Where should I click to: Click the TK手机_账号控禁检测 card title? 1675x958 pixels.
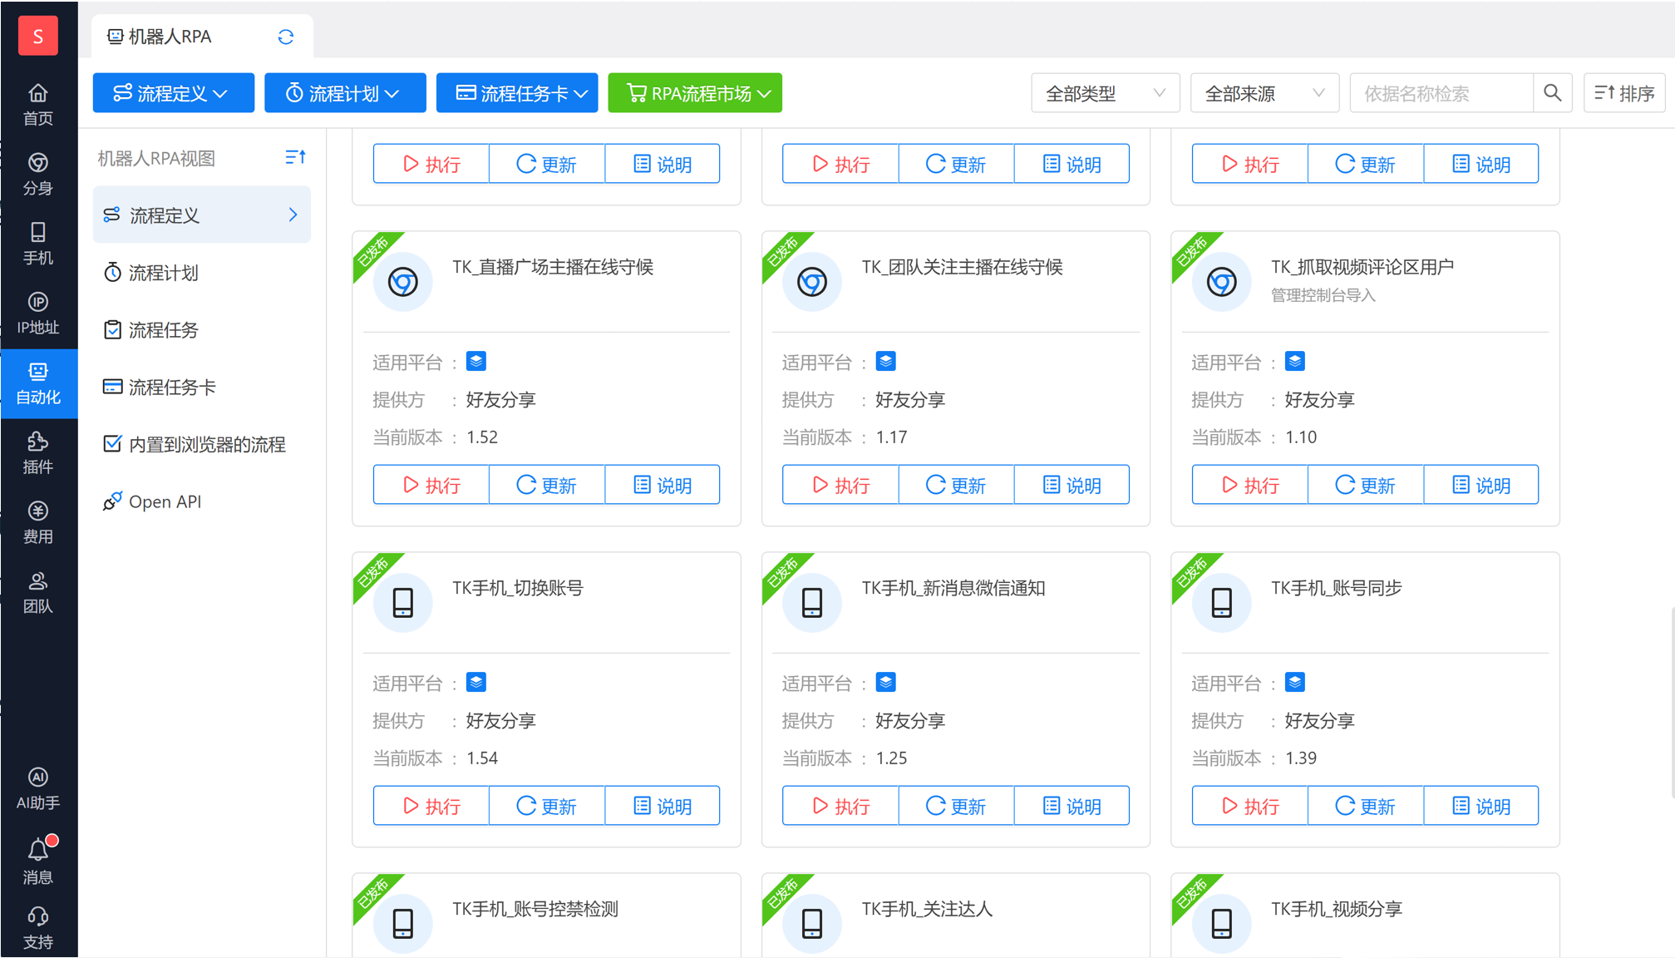(x=535, y=909)
